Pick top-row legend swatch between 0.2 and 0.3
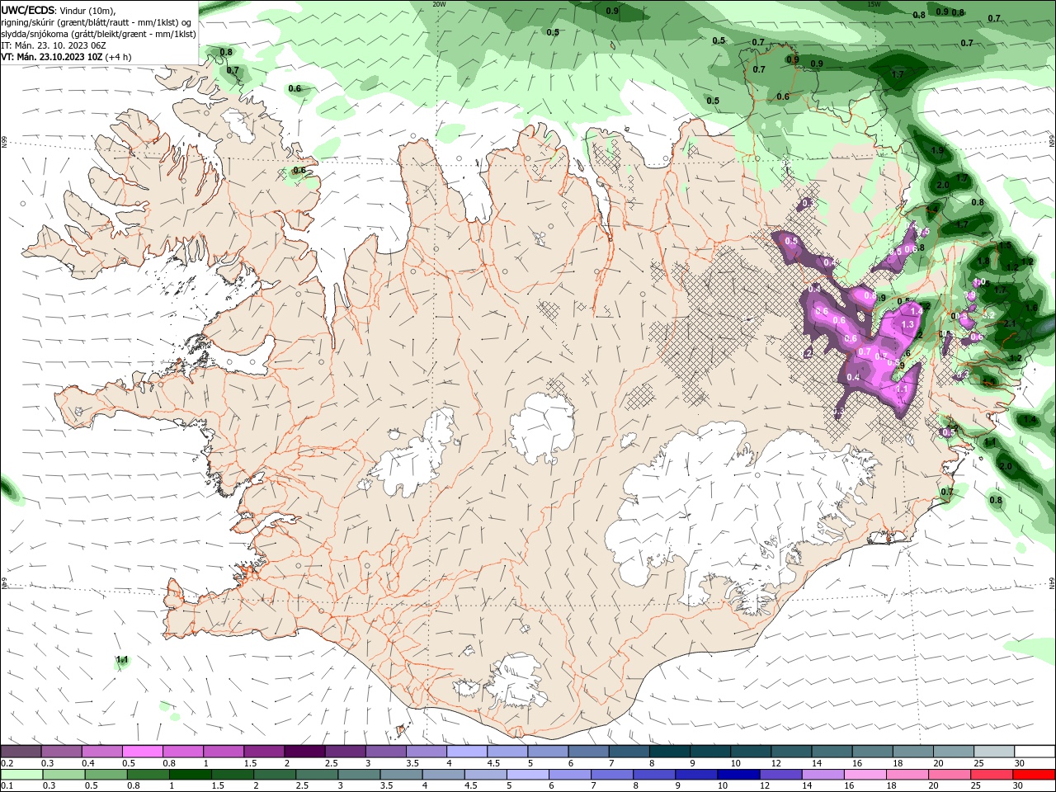This screenshot has height=792, width=1056. [x=21, y=752]
